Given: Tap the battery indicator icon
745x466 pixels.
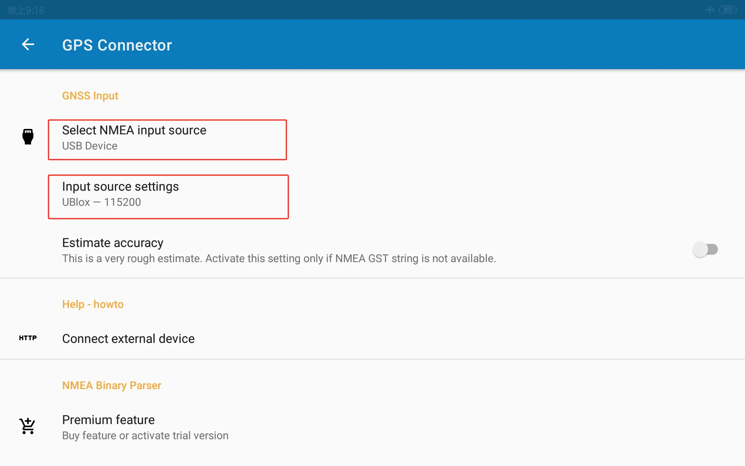Looking at the screenshot, I should pos(728,10).
